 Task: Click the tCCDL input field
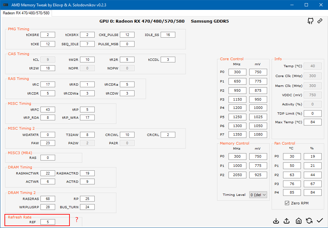point(168,60)
